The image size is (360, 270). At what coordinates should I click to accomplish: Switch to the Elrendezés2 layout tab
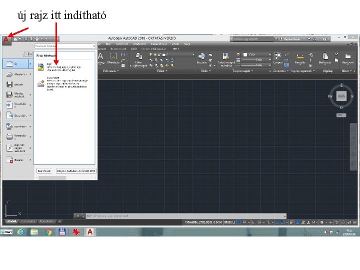point(47,221)
